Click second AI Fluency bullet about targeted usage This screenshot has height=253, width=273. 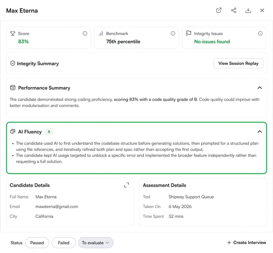click(136, 159)
